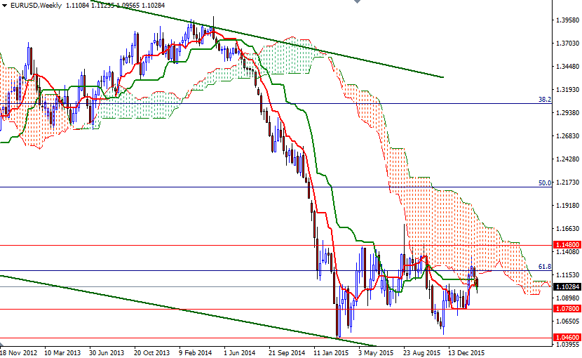582x358 pixels.
Task: Select the 38.2 Fibonacci level label
Action: click(x=545, y=100)
